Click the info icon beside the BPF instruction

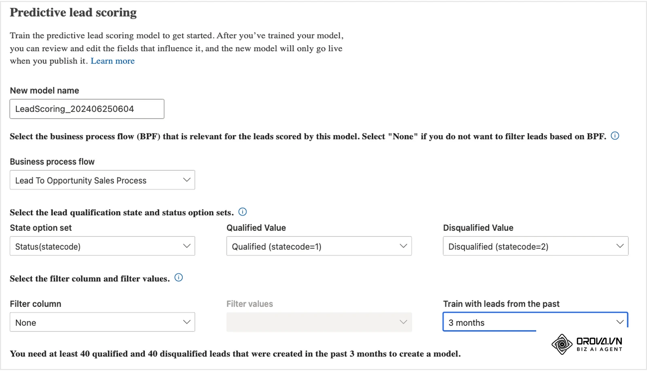point(615,136)
